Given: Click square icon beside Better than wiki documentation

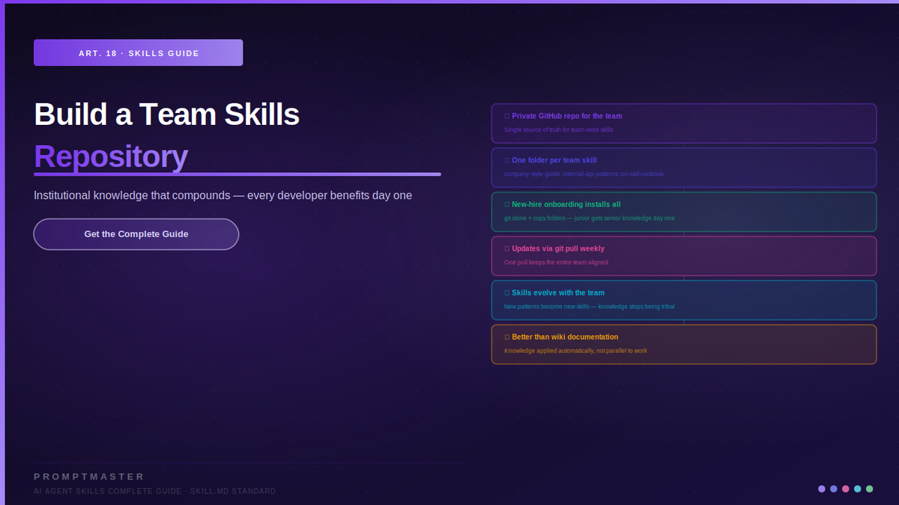Looking at the screenshot, I should point(506,337).
